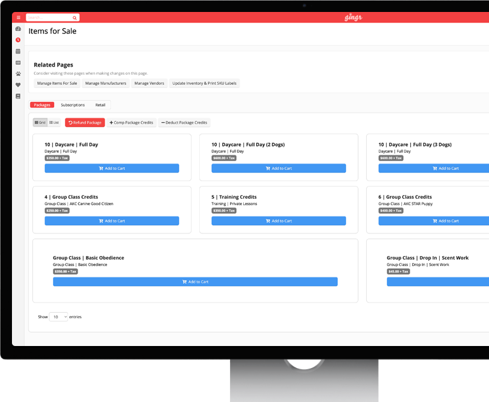Click 'Group Class | Drop In | Scent Work' title
489x402 pixels.
(428, 258)
